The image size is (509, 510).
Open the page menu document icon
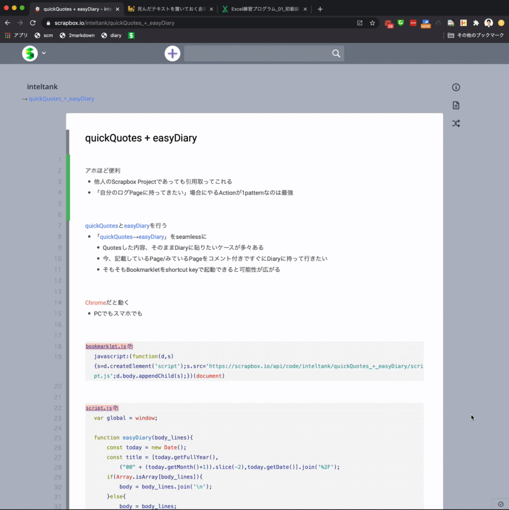tap(455, 106)
